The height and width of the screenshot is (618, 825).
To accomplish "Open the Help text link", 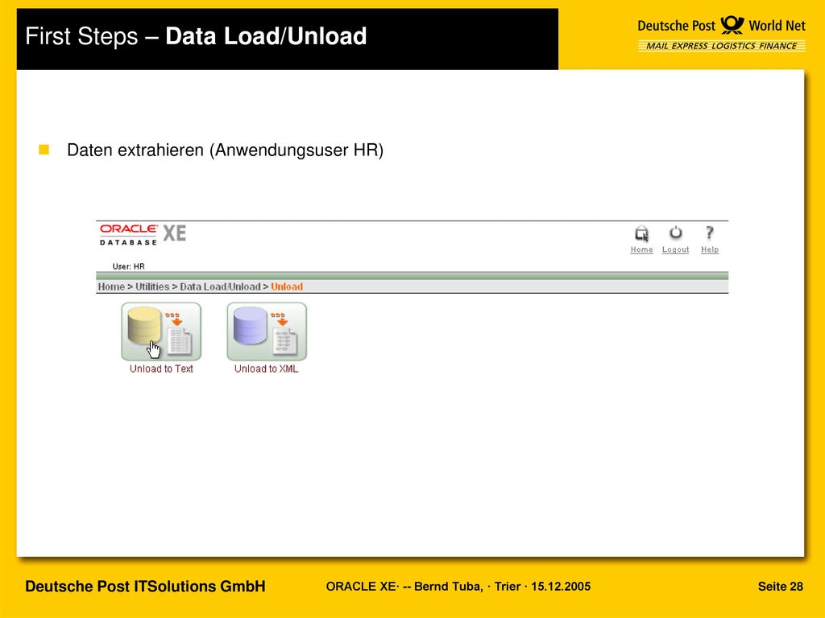I will (x=709, y=249).
